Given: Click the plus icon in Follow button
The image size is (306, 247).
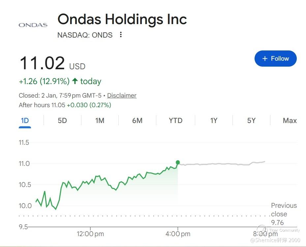Looking at the screenshot, I should click(265, 59).
